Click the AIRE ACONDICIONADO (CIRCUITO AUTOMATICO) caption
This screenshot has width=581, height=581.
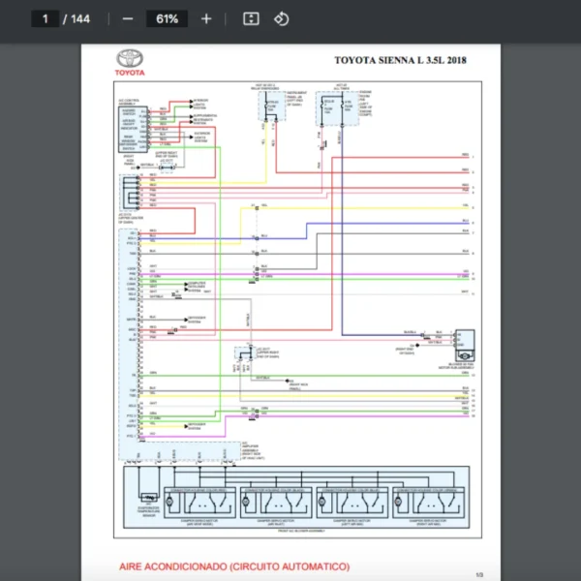234,566
